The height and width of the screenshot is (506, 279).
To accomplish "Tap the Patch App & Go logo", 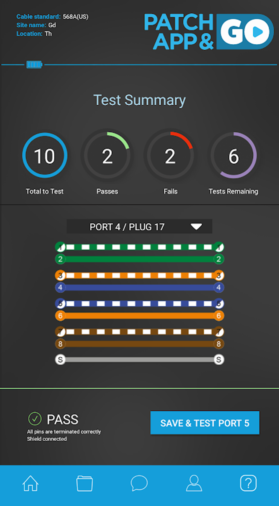I will (x=209, y=32).
